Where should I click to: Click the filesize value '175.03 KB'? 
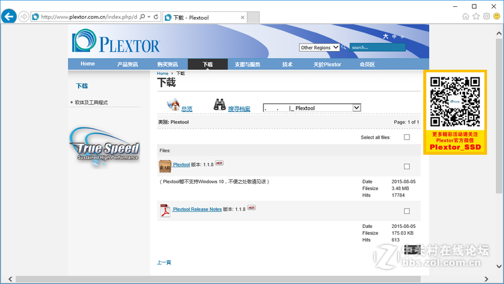[403, 233]
